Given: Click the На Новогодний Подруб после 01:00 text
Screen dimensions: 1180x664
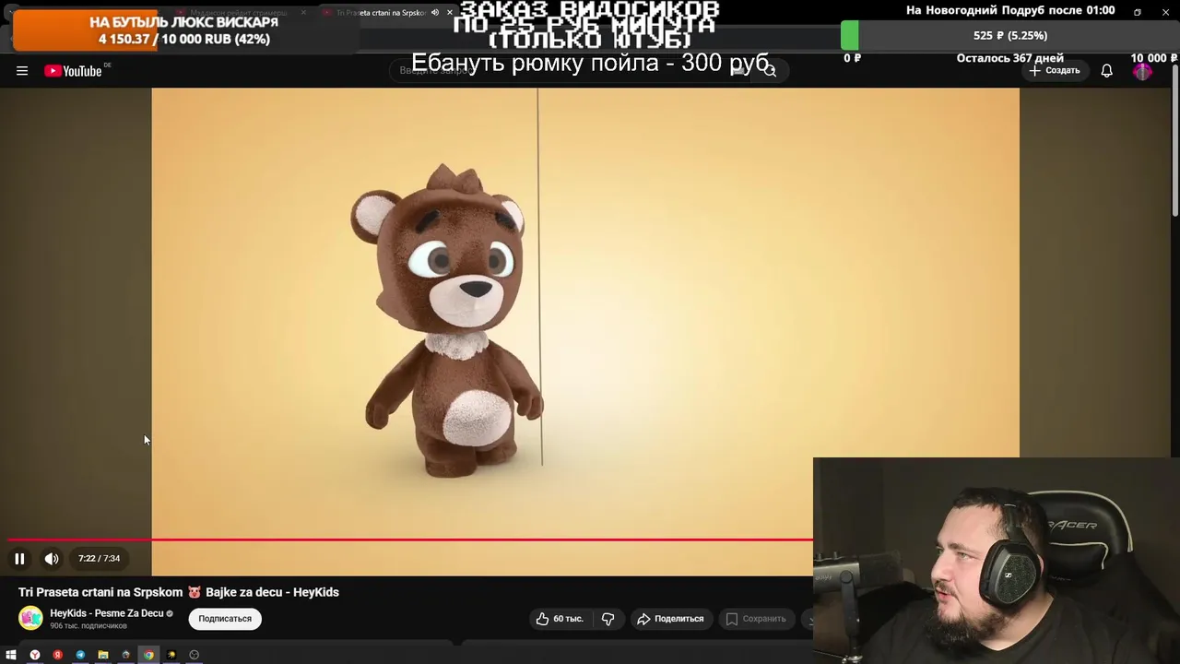Looking at the screenshot, I should coord(1010,10).
